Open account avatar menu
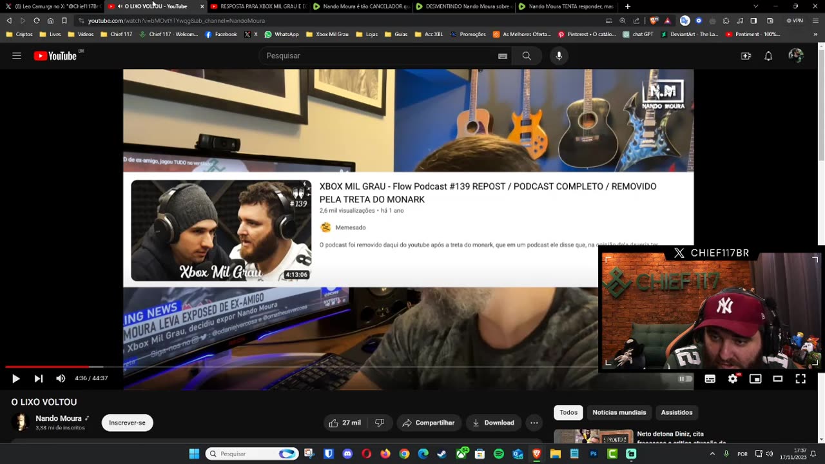 (x=796, y=56)
